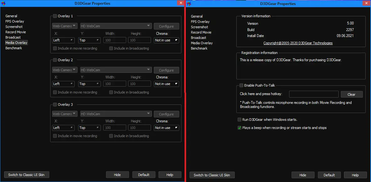Image resolution: width=371 pixels, height=182 pixels.
Task: Open Overlay 1 HD WebCam device dropdown
Action: [x=116, y=26]
